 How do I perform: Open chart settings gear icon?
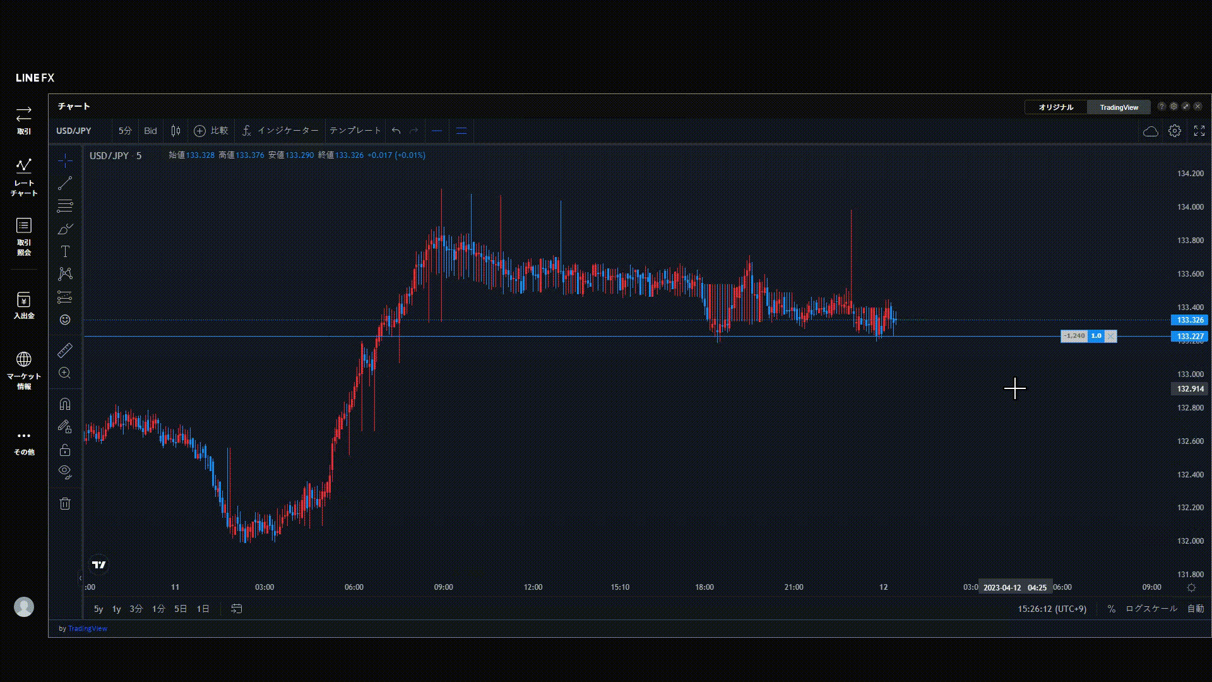click(1174, 131)
